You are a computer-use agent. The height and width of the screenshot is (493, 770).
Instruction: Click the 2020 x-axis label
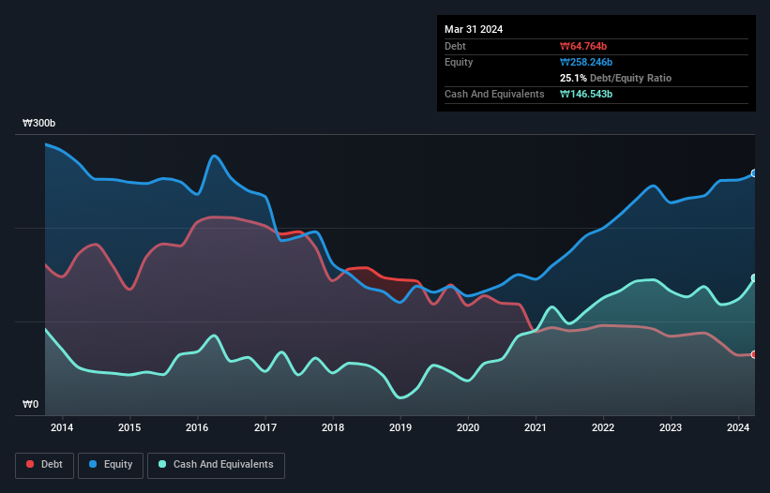point(468,427)
